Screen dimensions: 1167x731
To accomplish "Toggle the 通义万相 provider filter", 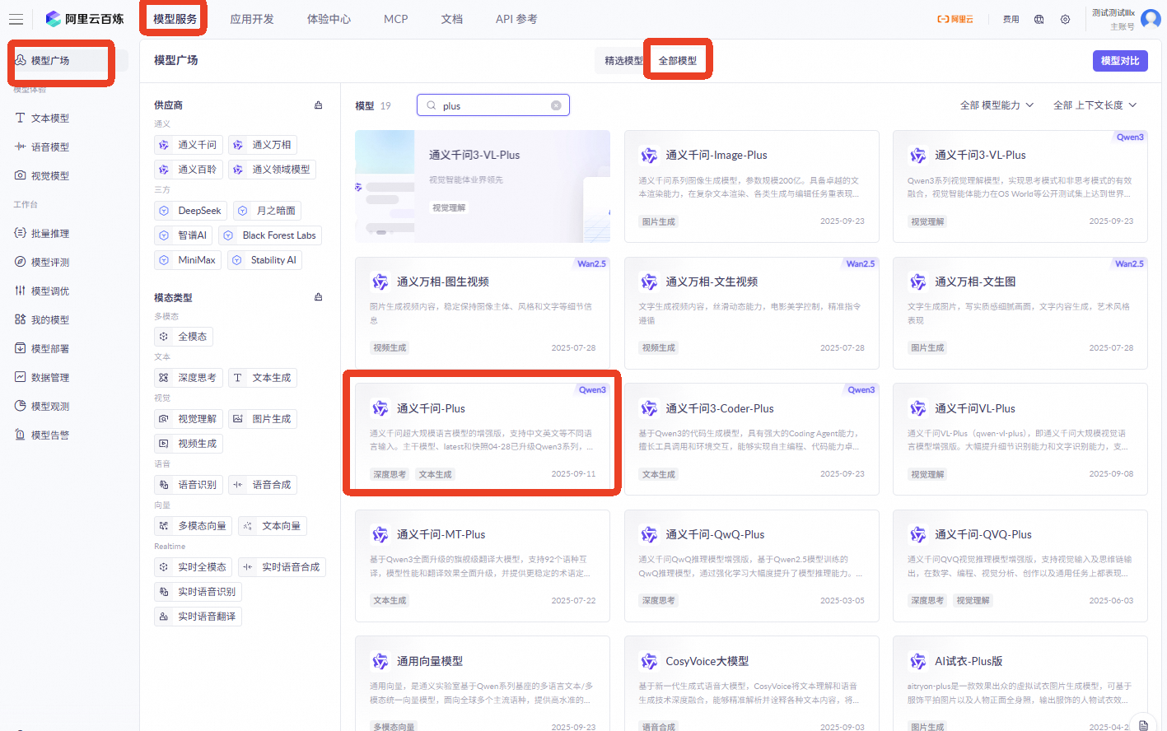I will click(x=263, y=145).
